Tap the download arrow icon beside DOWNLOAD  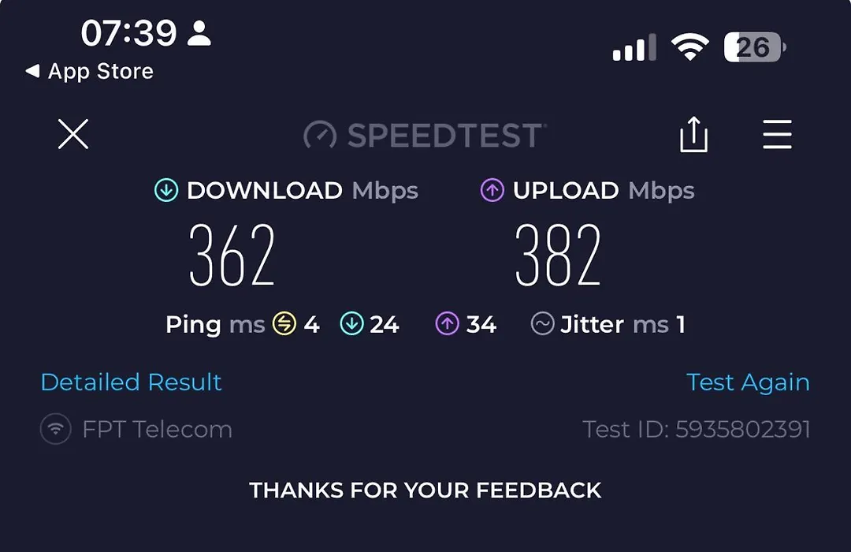click(x=166, y=190)
